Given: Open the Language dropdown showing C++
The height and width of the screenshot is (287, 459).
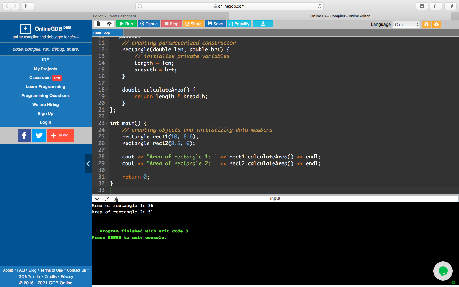Looking at the screenshot, I should coord(406,25).
